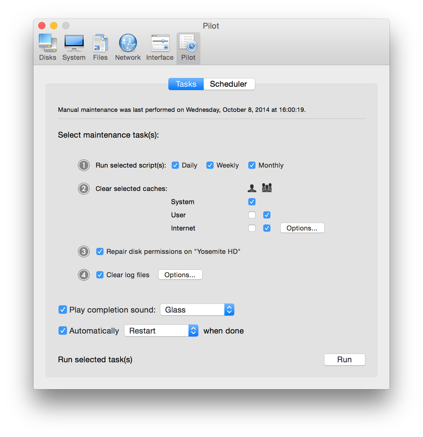Click the Run button
423x437 pixels.
[x=344, y=360]
